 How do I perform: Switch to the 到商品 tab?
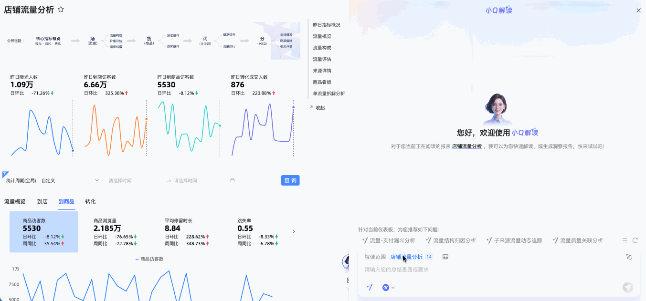coord(66,202)
